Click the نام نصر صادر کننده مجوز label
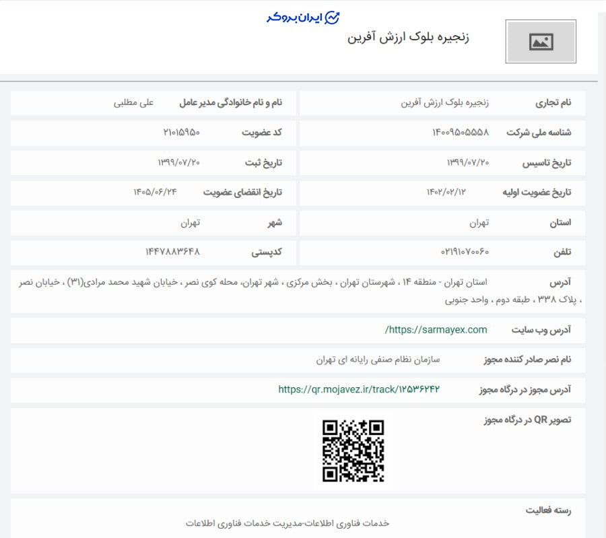Viewport: 606px width, 538px height. tap(527, 360)
